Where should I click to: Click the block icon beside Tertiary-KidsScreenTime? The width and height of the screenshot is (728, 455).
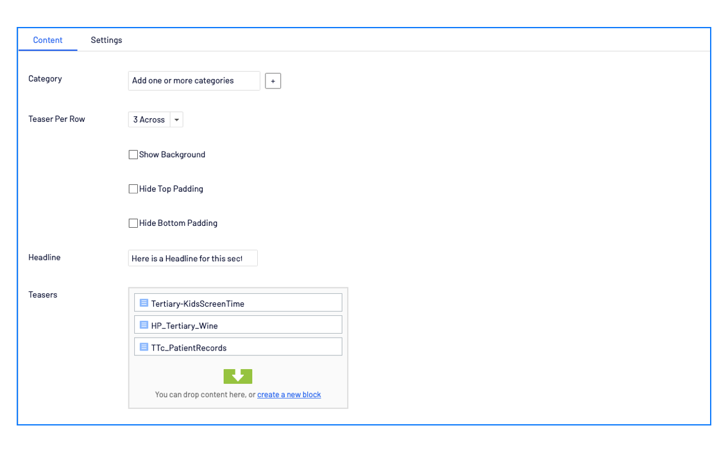tap(144, 303)
